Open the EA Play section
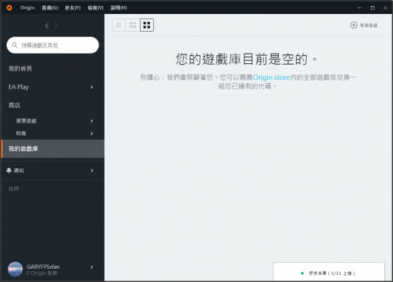Viewport: 393px width, 282px height. [18, 87]
